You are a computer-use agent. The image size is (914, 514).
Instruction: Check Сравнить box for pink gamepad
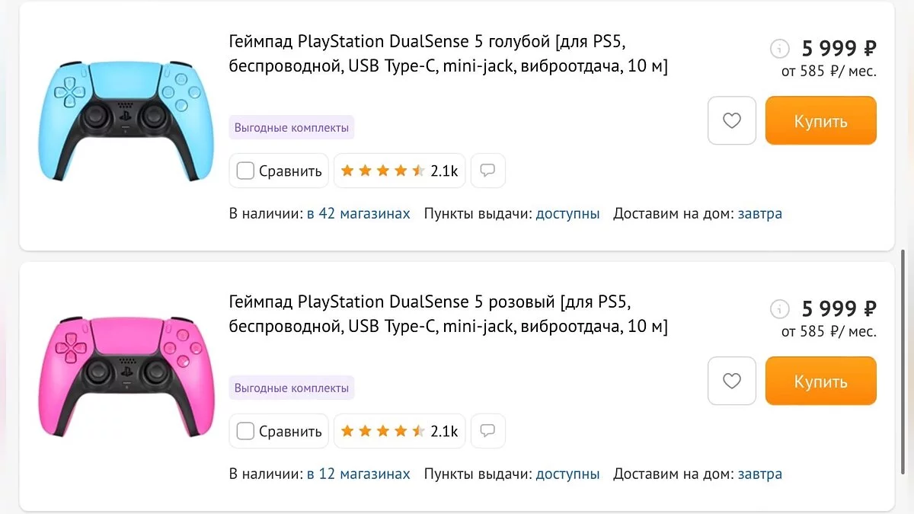245,431
